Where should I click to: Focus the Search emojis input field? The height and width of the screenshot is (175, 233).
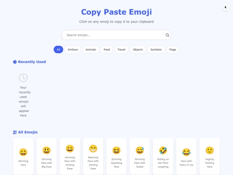click(116, 35)
